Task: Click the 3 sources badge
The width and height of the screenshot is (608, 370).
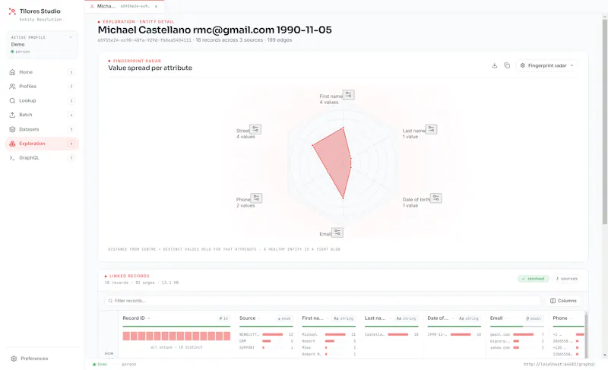Action: click(566, 279)
